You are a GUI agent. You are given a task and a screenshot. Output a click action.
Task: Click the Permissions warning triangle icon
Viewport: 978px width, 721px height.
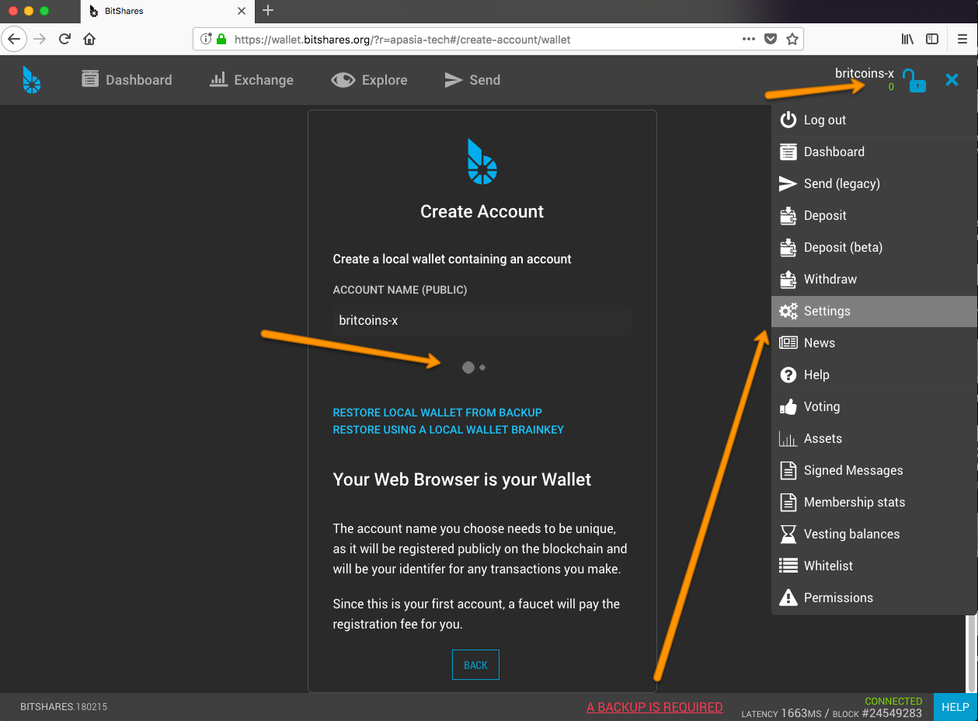pos(788,597)
